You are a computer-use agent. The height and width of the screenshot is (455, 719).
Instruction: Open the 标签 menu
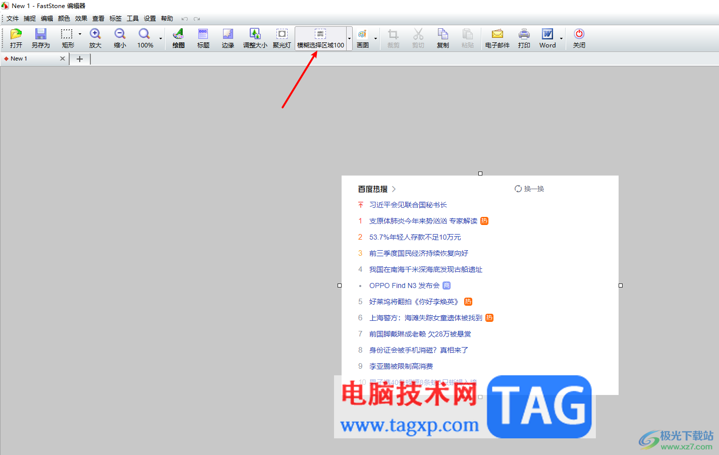click(x=116, y=19)
